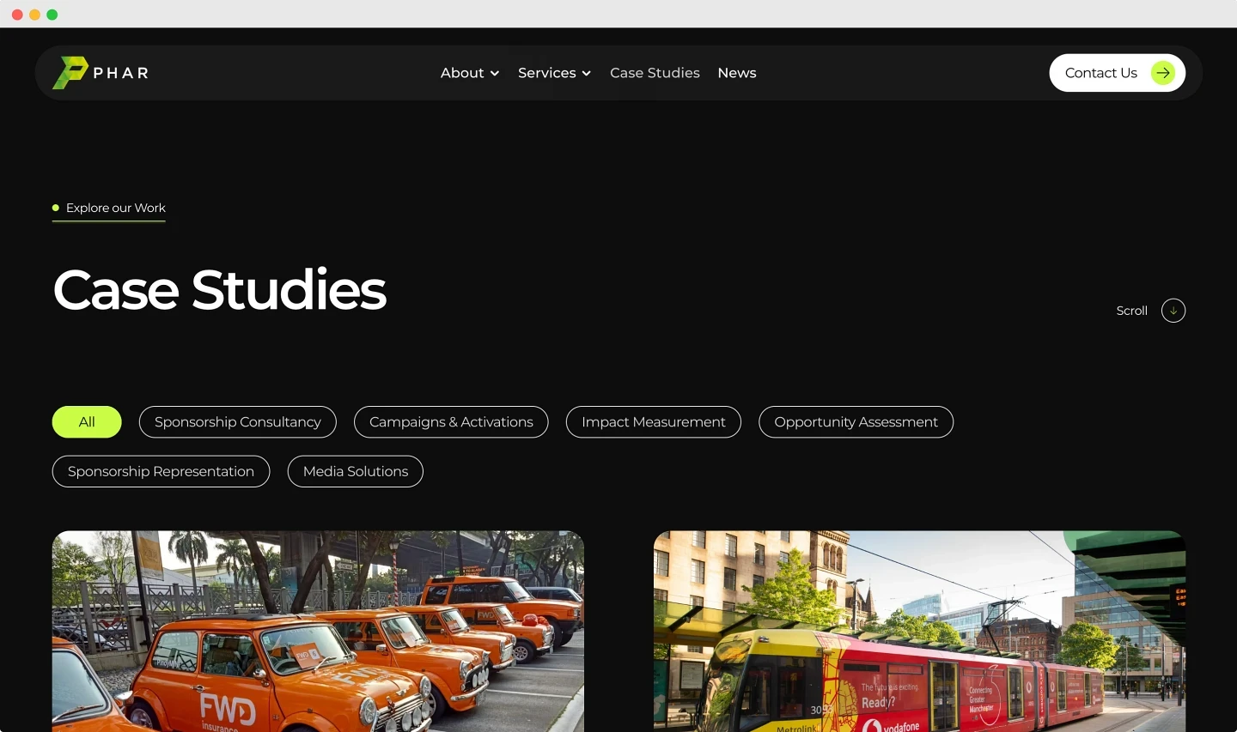Expand the About dropdown chevron
Viewport: 1237px width, 732px height.
tap(496, 74)
